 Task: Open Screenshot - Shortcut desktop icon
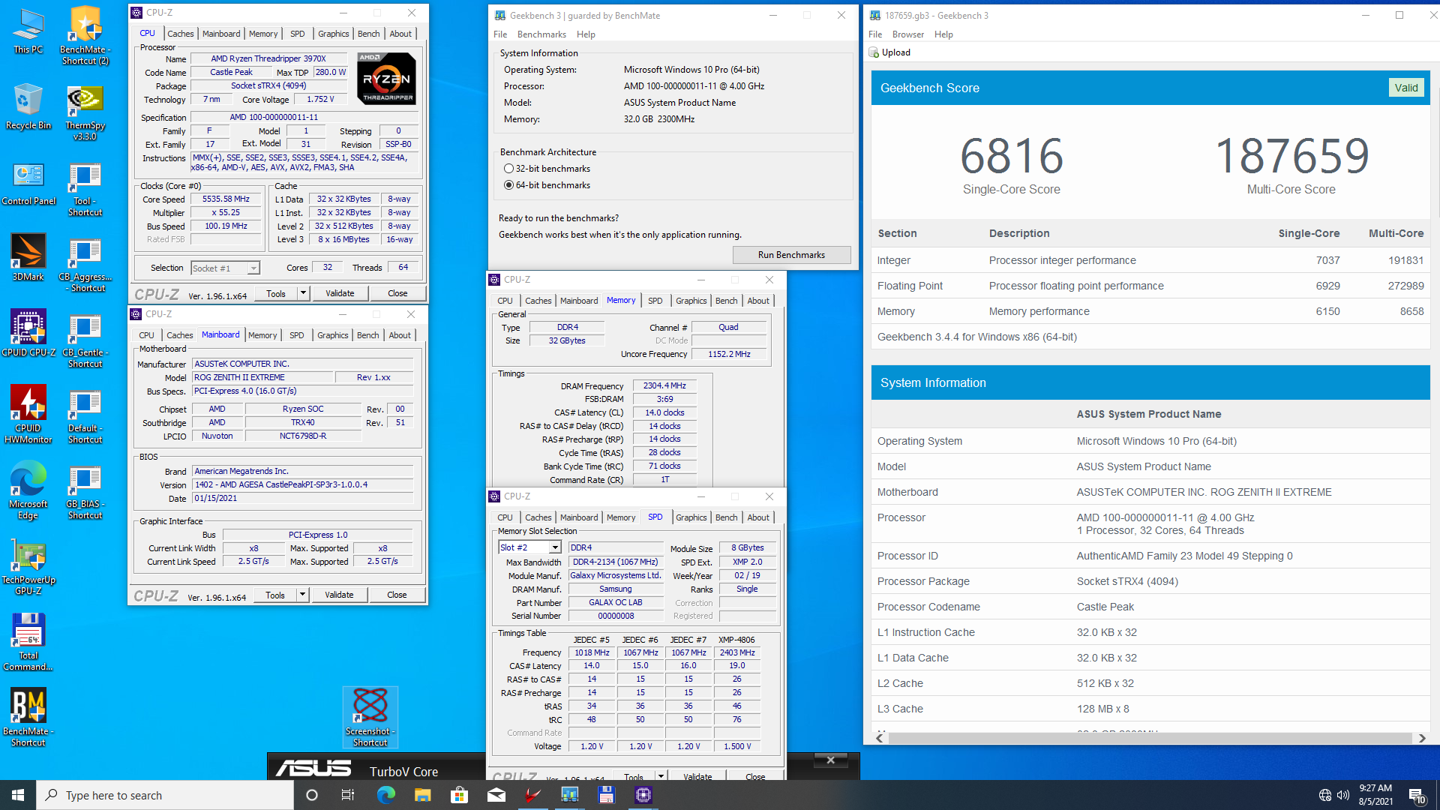click(x=370, y=718)
